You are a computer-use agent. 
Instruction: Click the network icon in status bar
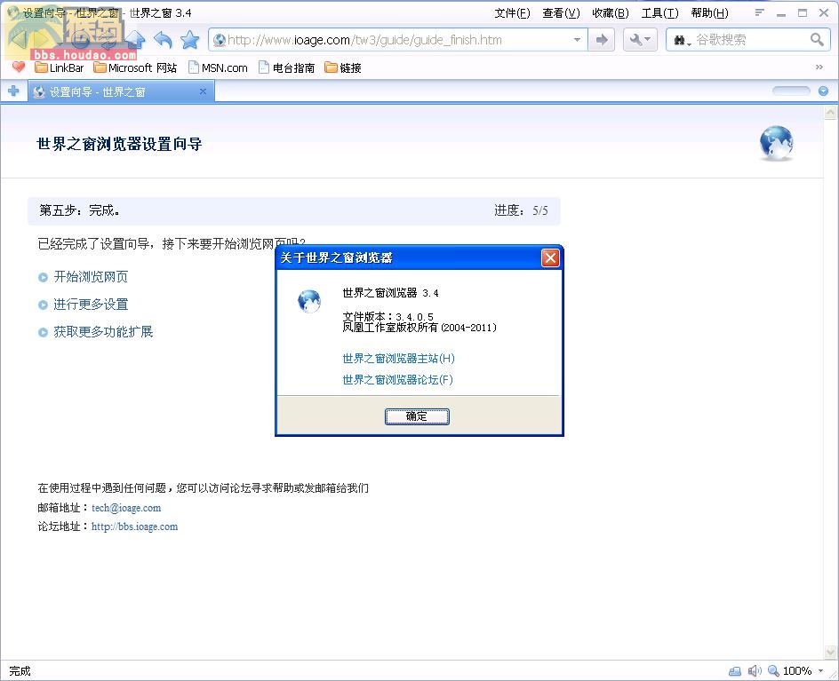coord(735,671)
